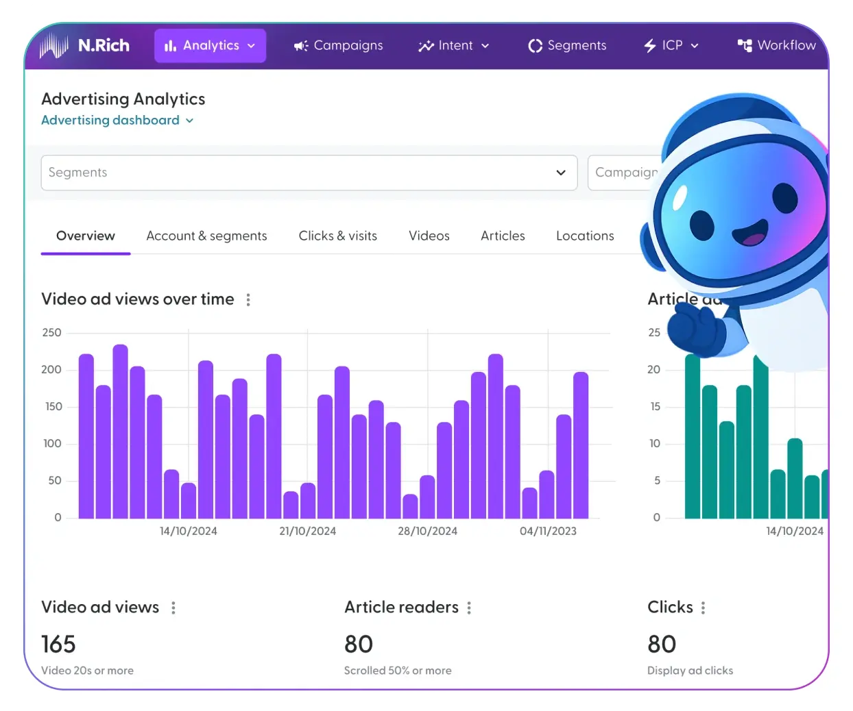
Task: Open the Analytics menu in navbar
Action: tap(210, 46)
